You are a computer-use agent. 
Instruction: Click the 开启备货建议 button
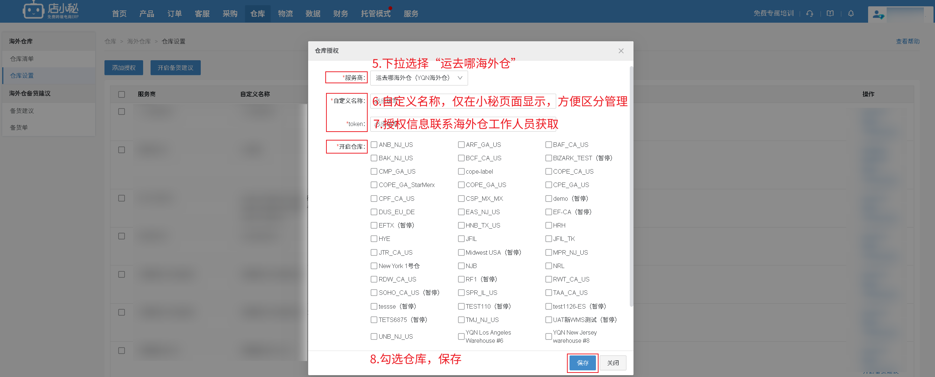pyautogui.click(x=175, y=68)
